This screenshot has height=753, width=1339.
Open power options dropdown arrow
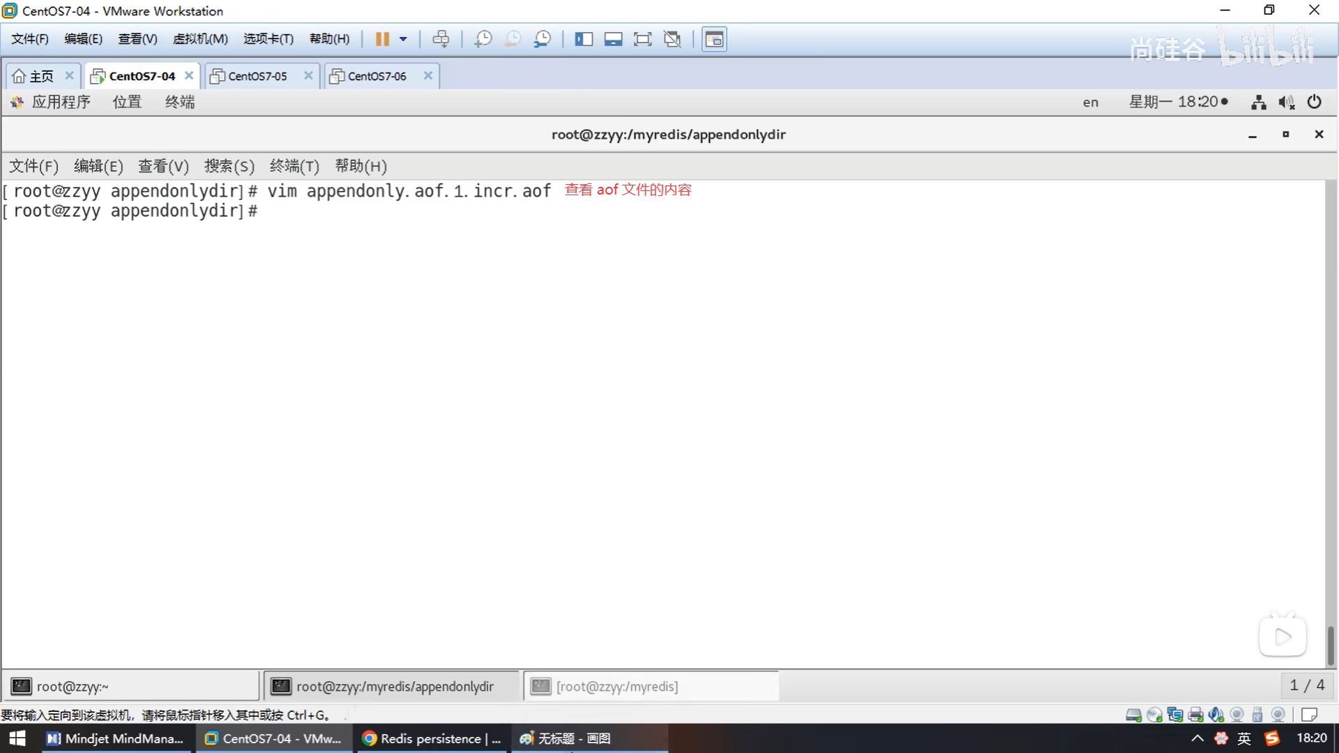coord(403,39)
